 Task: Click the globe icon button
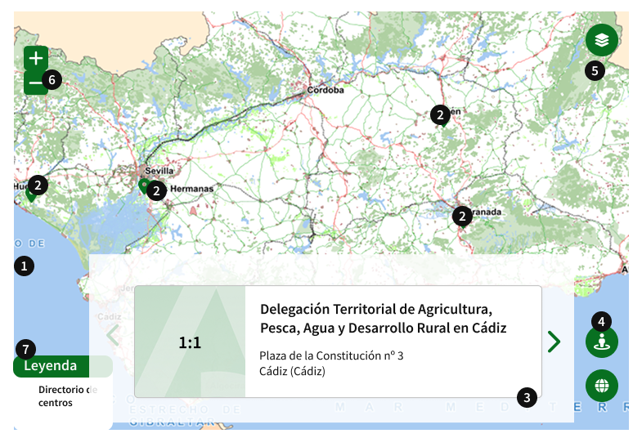point(601,386)
